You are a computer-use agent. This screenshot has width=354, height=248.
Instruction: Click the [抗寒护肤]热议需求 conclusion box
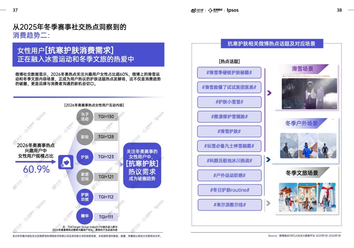pos(142,165)
